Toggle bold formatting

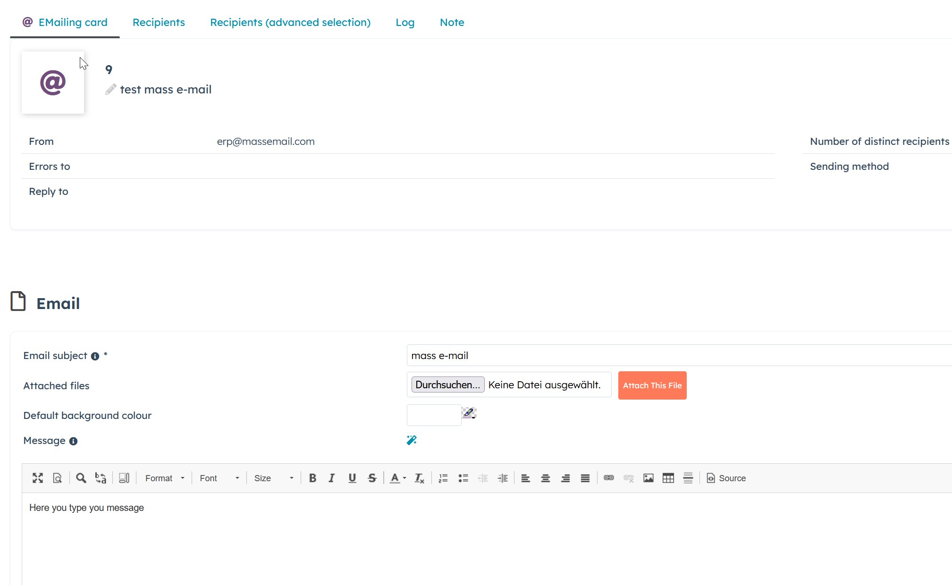pyautogui.click(x=312, y=478)
